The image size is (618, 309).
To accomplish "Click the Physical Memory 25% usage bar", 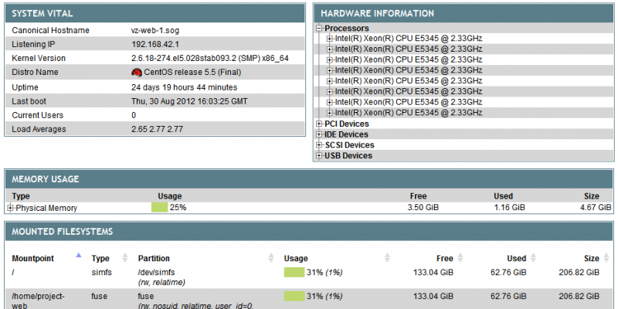I will (159, 207).
